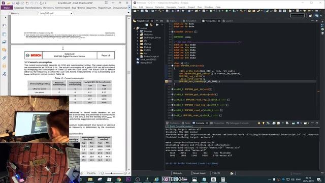This screenshot has height=183, width=325.
Task: Click the back navigation arrow in Eclipse toolbar
Action: tap(310, 11)
